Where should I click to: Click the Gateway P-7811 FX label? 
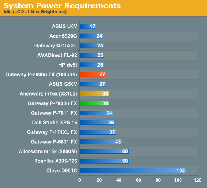coord(54,113)
